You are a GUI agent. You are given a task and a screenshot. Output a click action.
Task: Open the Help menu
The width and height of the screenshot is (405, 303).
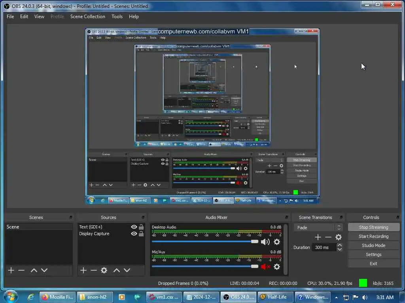coord(134,17)
